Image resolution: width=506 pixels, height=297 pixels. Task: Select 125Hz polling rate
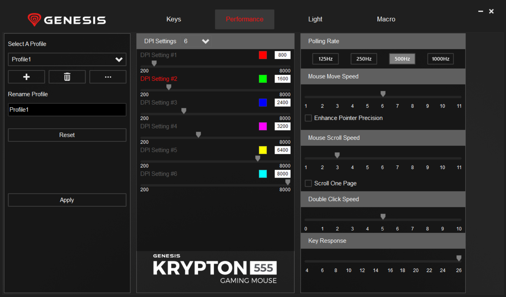[325, 59]
